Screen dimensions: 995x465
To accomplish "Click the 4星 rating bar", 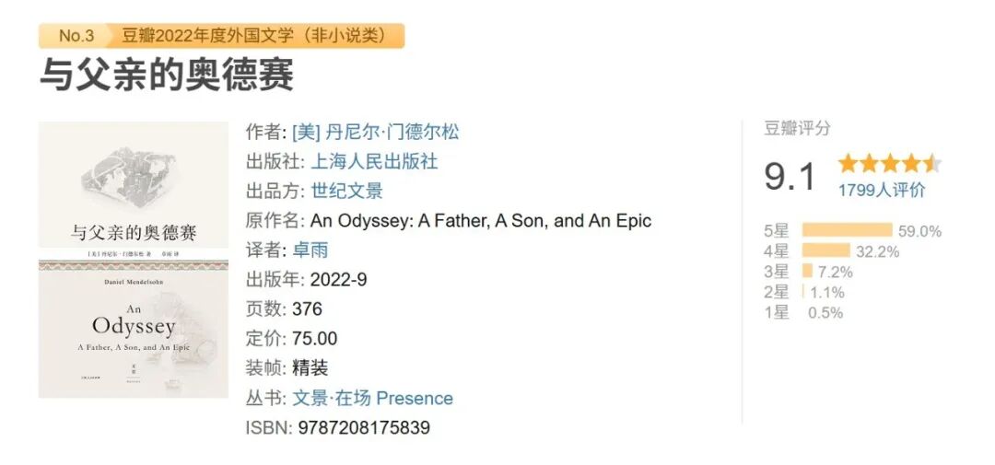I will (x=825, y=250).
